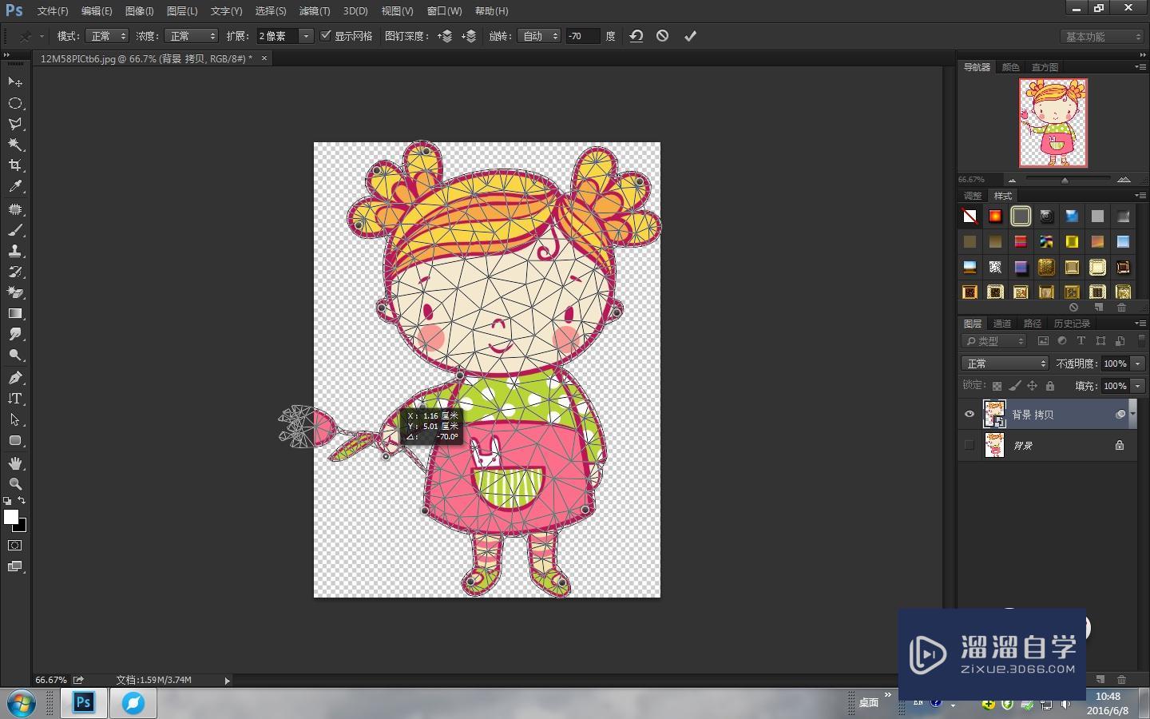The height and width of the screenshot is (719, 1150).
Task: Click the foreground color swatch
Action: (x=11, y=517)
